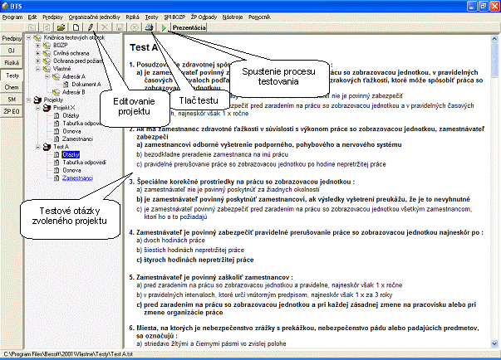Open the Organizačné jednotky menu

[x=94, y=17]
